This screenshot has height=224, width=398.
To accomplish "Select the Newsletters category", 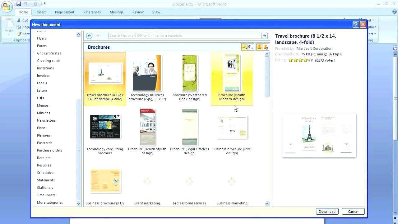I will (x=46, y=120).
